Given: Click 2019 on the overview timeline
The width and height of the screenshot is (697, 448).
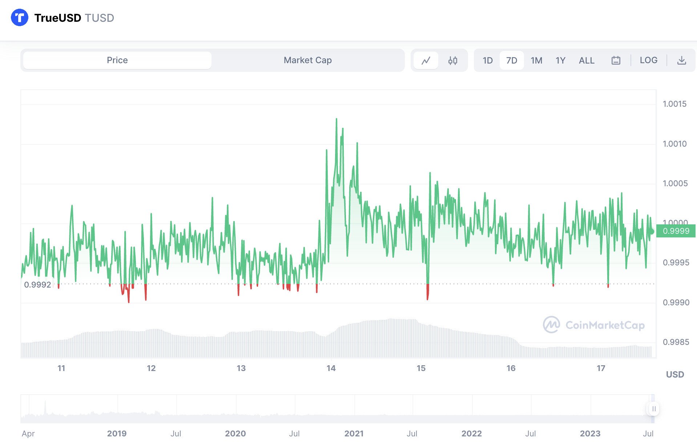Looking at the screenshot, I should click(x=117, y=433).
